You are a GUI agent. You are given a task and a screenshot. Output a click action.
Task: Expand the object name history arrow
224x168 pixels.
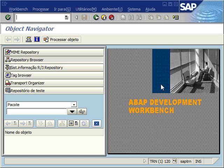[72, 112]
